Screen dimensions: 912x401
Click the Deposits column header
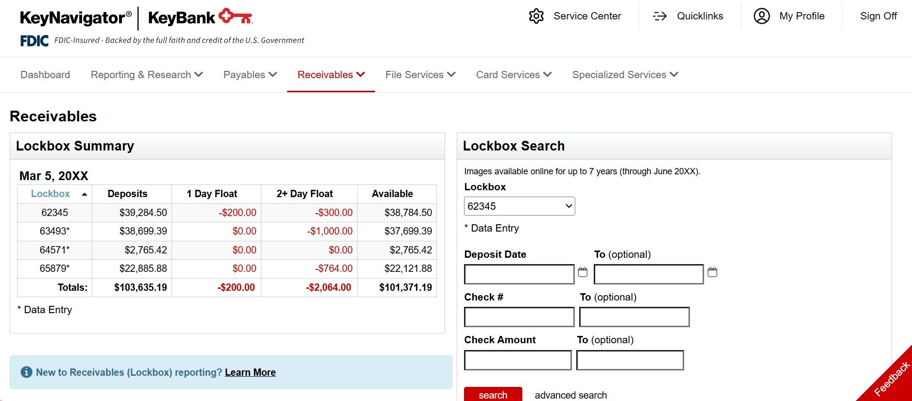[127, 194]
